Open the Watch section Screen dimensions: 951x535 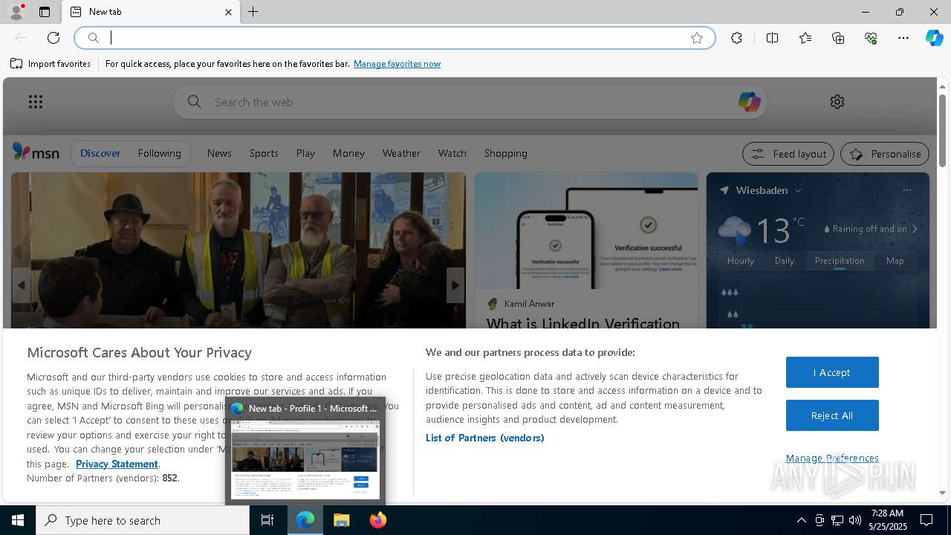pyautogui.click(x=452, y=153)
